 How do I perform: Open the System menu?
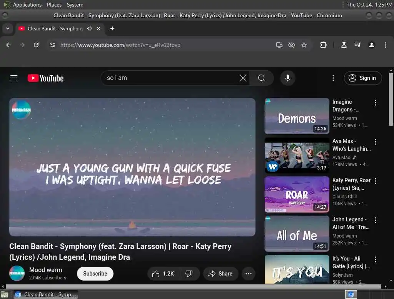point(75,5)
